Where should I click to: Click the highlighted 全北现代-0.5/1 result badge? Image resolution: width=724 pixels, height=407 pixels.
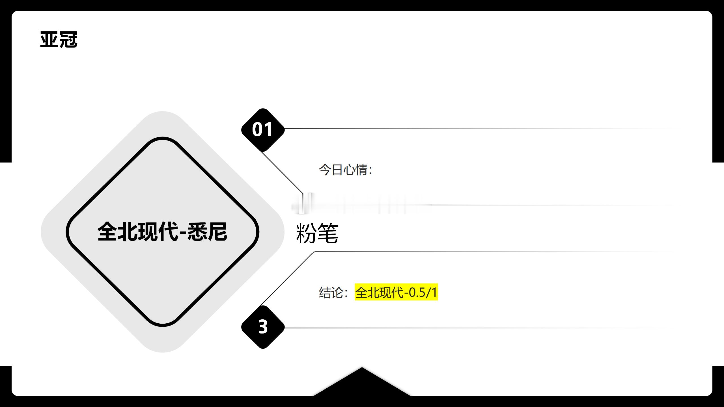tap(396, 292)
